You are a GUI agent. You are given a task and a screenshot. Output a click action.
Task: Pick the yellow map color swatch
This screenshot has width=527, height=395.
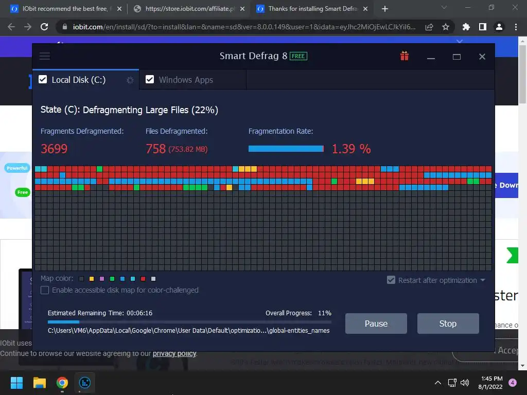[92, 279]
